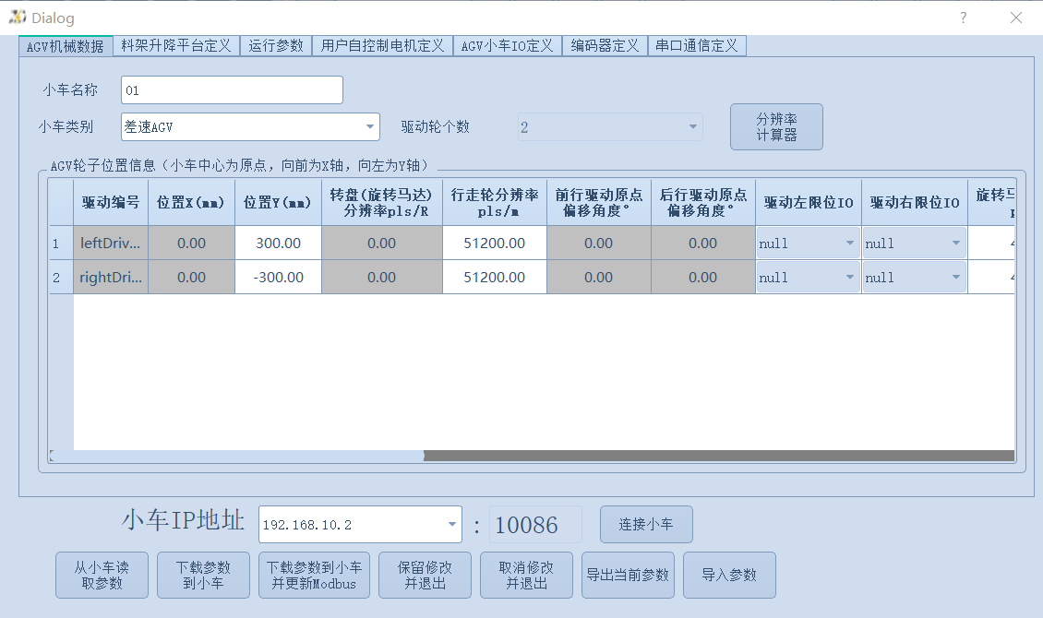
Task: Click 从小车读取参数 to read parameters
Action: tap(102, 575)
